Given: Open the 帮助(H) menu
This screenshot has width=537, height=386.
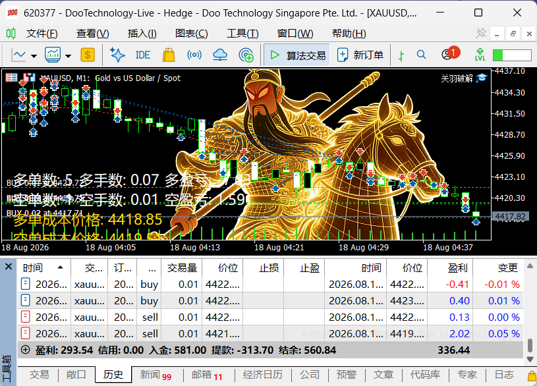Looking at the screenshot, I should pyautogui.click(x=349, y=34).
